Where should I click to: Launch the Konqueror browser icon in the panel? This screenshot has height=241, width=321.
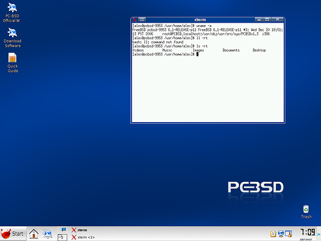click(x=48, y=233)
